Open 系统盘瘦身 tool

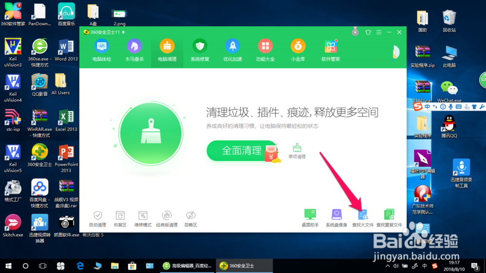[x=336, y=218]
